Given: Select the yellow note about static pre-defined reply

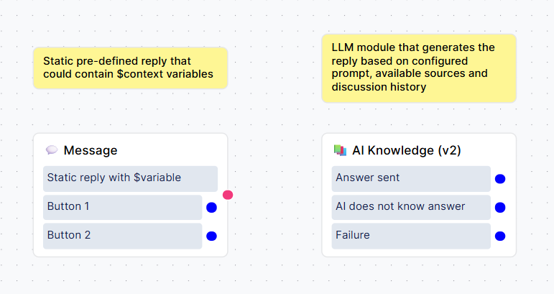Looking at the screenshot, I should (130, 68).
